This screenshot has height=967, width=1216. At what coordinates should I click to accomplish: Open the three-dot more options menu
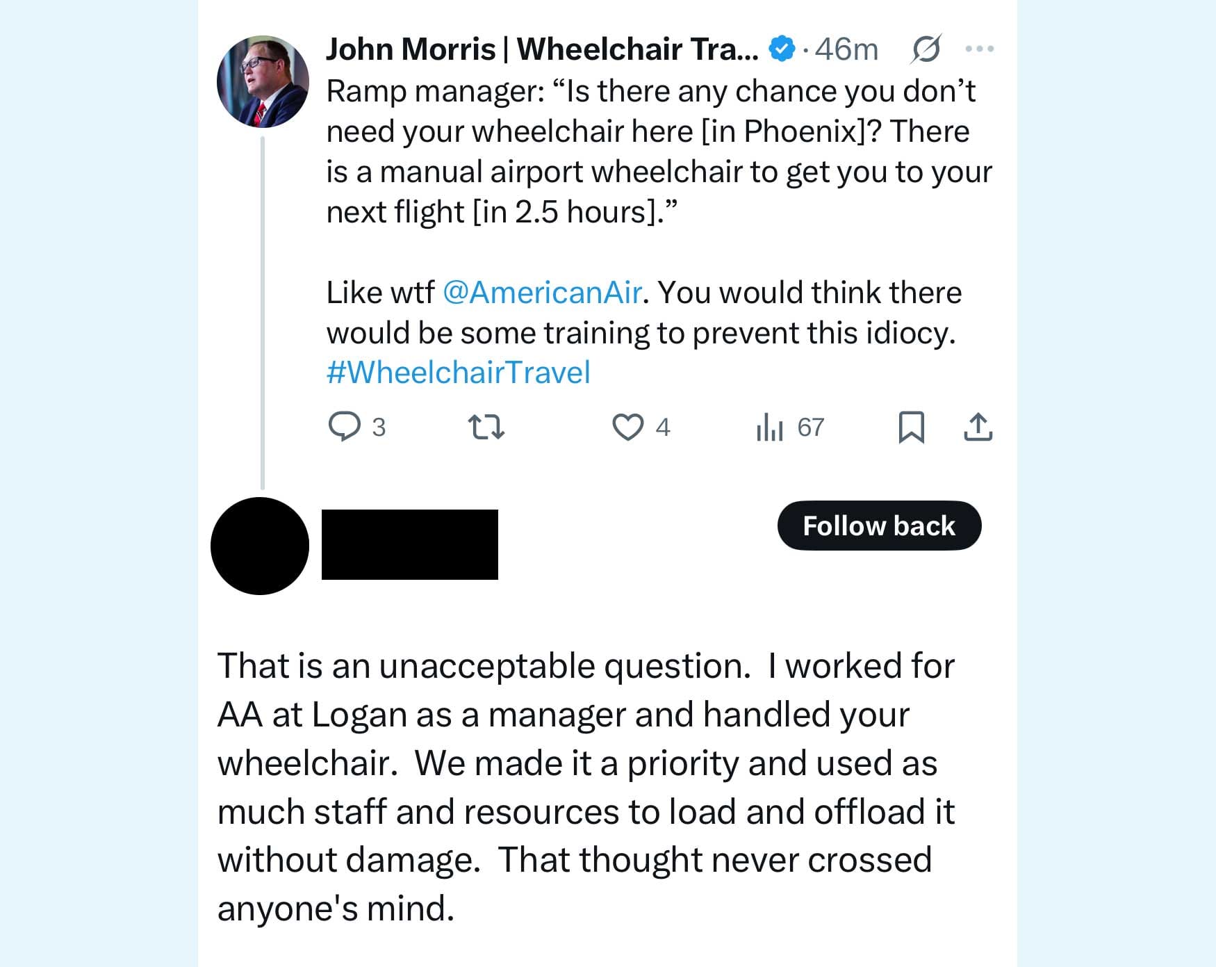981,47
